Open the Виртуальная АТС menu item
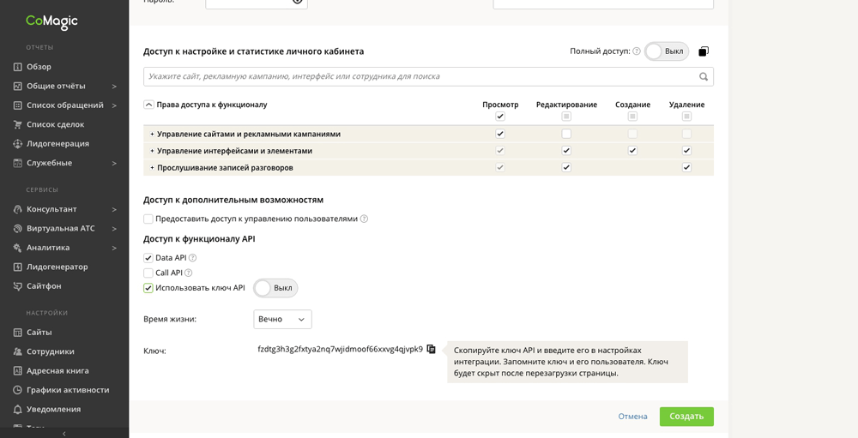Viewport: 858px width, 438px height. pyautogui.click(x=60, y=229)
